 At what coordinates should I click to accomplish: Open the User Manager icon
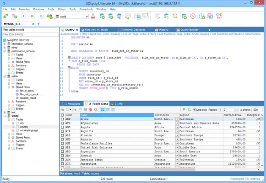(x=93, y=16)
